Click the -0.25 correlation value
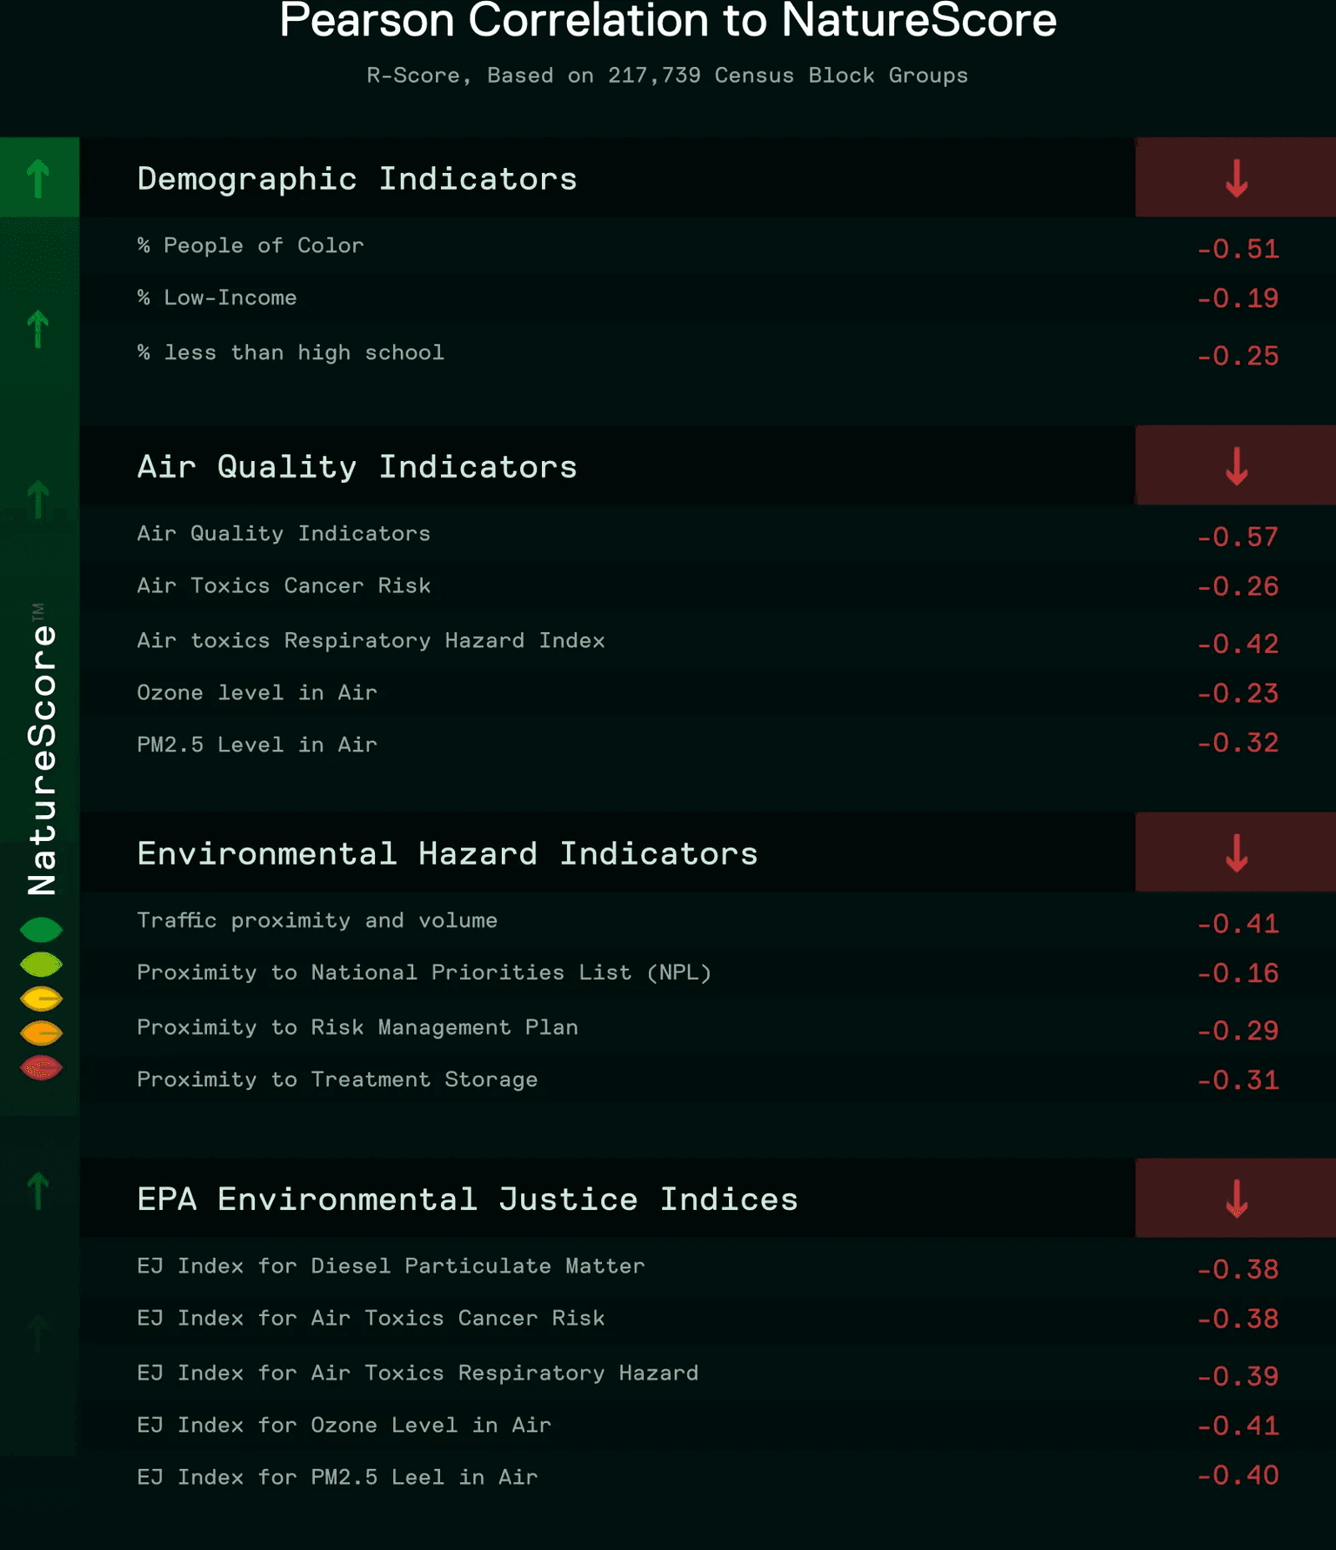This screenshot has height=1550, width=1336. pyautogui.click(x=1238, y=357)
